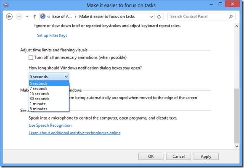Image resolution: width=244 pixels, height=168 pixels.
Task: Open the Set up Filter Keys link
Action: [x=52, y=35]
